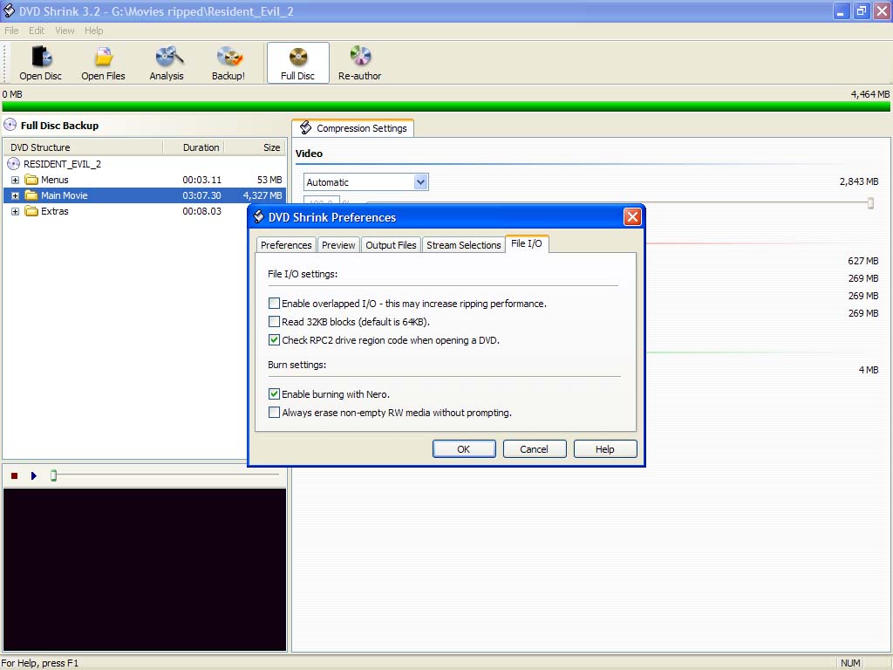Select the Extras row label
893x670 pixels.
(55, 211)
